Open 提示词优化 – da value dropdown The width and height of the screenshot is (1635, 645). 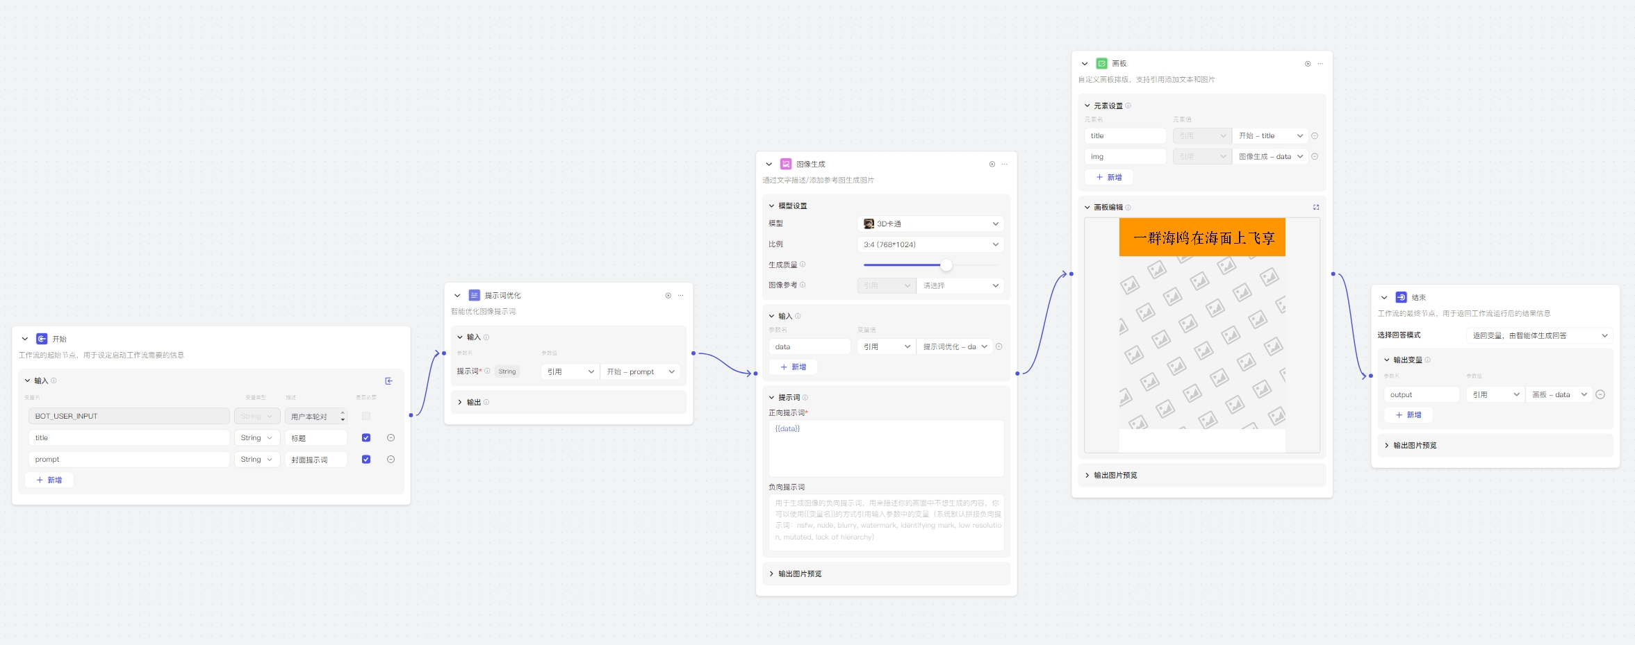(955, 346)
